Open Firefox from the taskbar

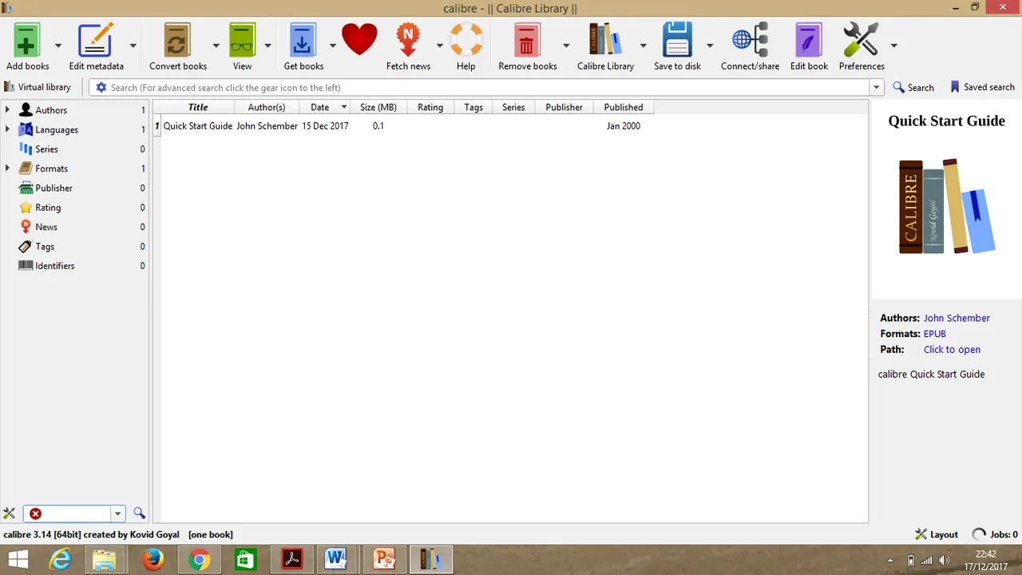point(153,560)
